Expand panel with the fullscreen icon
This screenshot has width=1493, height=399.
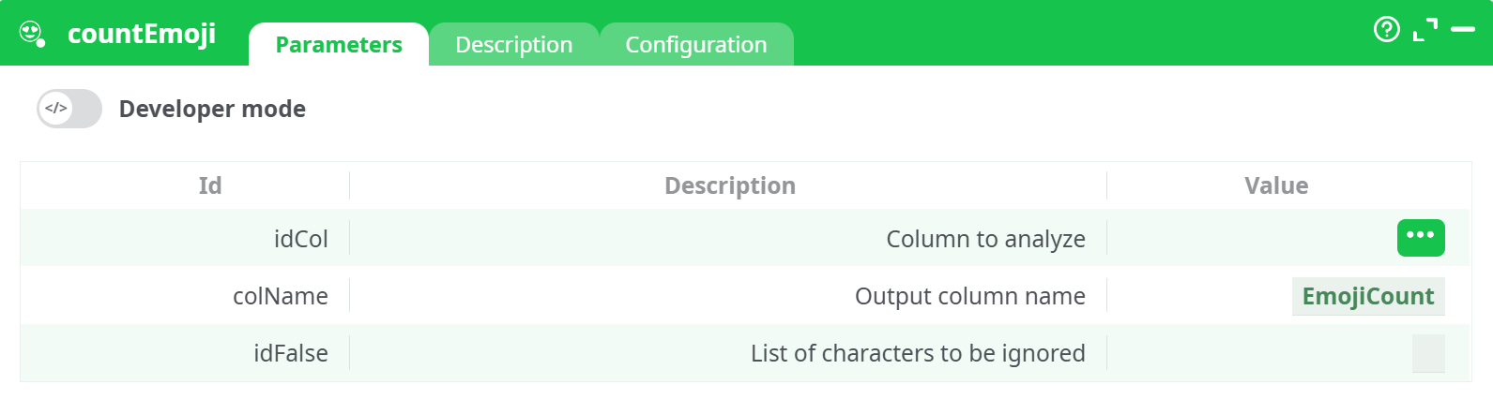pyautogui.click(x=1424, y=30)
